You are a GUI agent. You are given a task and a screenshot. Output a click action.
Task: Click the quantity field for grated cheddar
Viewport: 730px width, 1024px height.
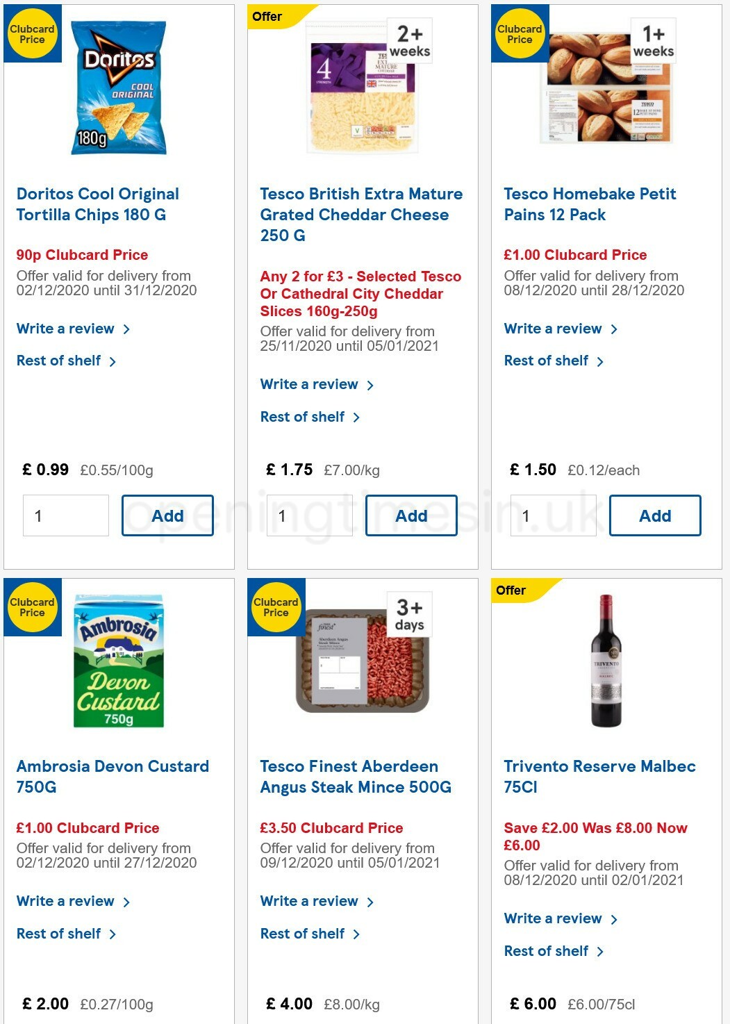(309, 515)
